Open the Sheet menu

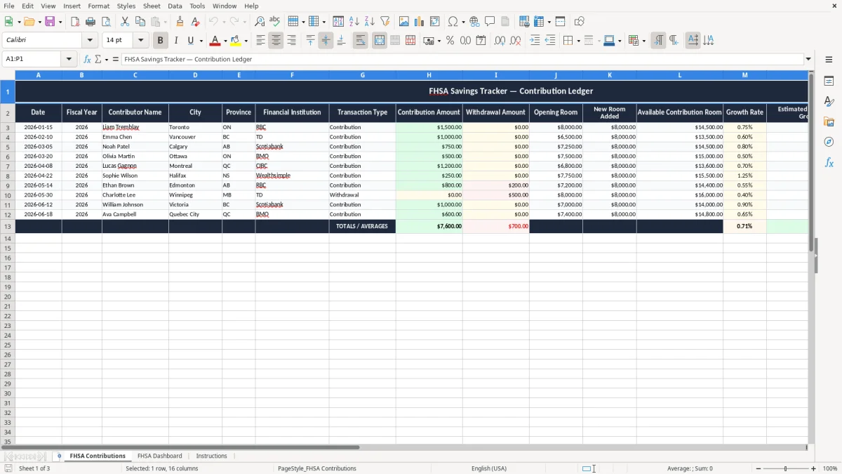pyautogui.click(x=152, y=6)
